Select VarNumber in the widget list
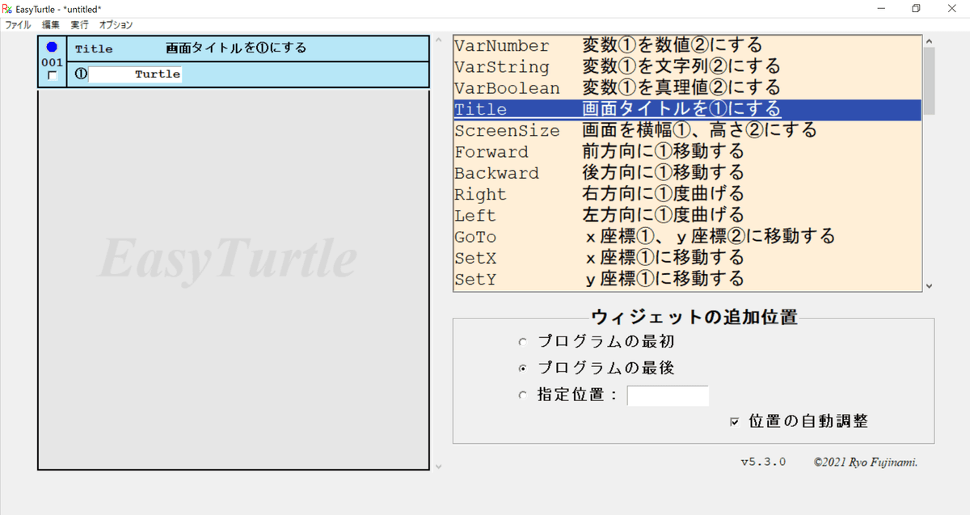 point(687,46)
